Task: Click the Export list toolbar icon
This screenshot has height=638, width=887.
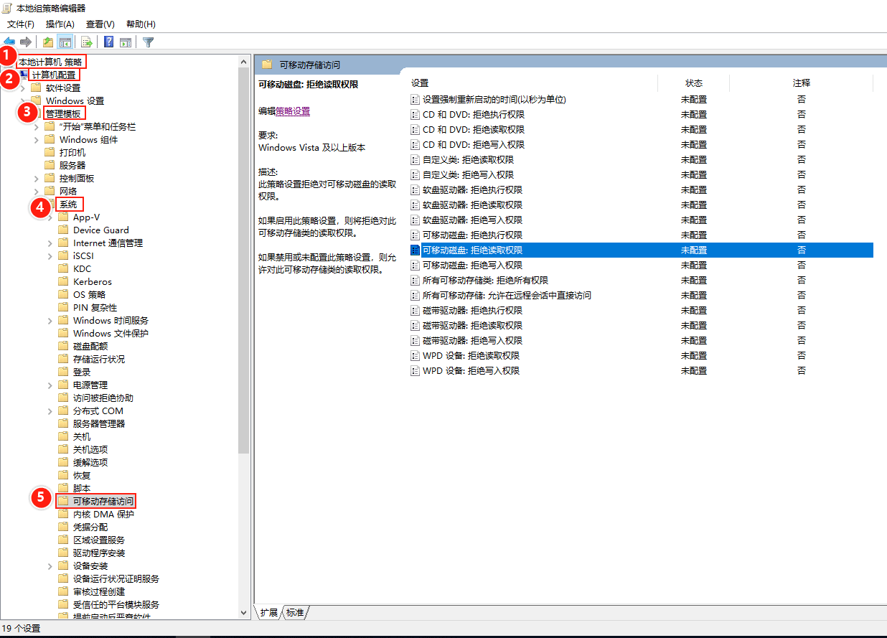Action: (87, 42)
